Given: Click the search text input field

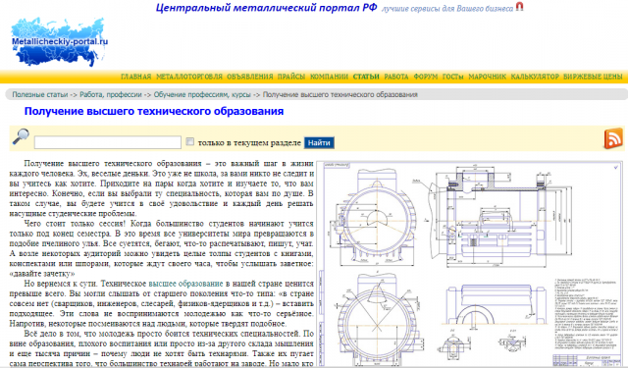Looking at the screenshot, I should coord(108,142).
